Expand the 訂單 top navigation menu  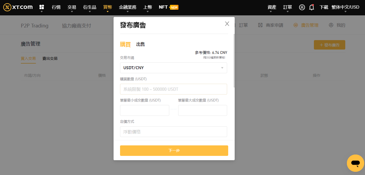point(287,7)
